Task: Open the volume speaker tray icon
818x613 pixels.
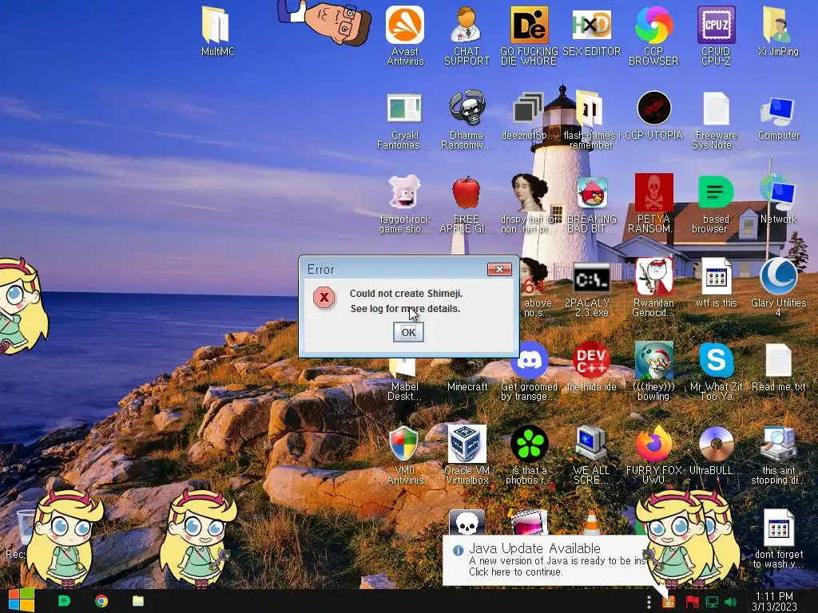Action: (x=730, y=602)
